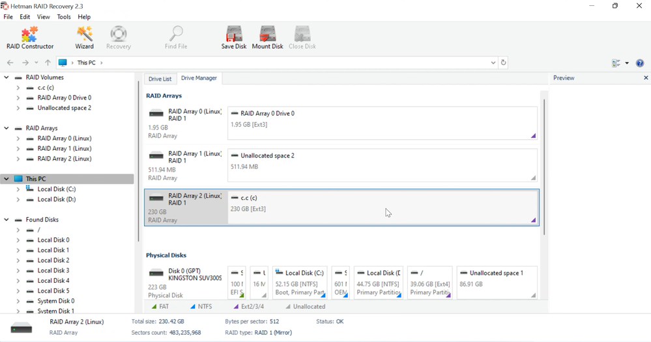
Task: Open the RAID Constructor tool
Action: (x=30, y=38)
